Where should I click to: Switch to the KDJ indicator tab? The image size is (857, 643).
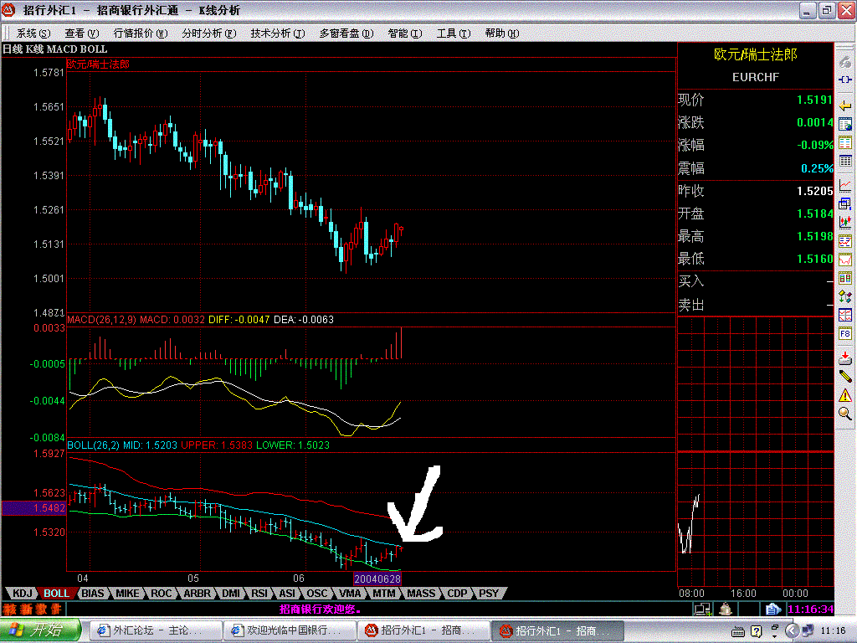(x=22, y=593)
